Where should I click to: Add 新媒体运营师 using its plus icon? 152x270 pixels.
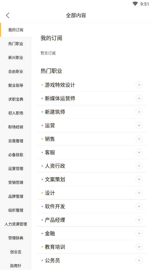coord(139,98)
